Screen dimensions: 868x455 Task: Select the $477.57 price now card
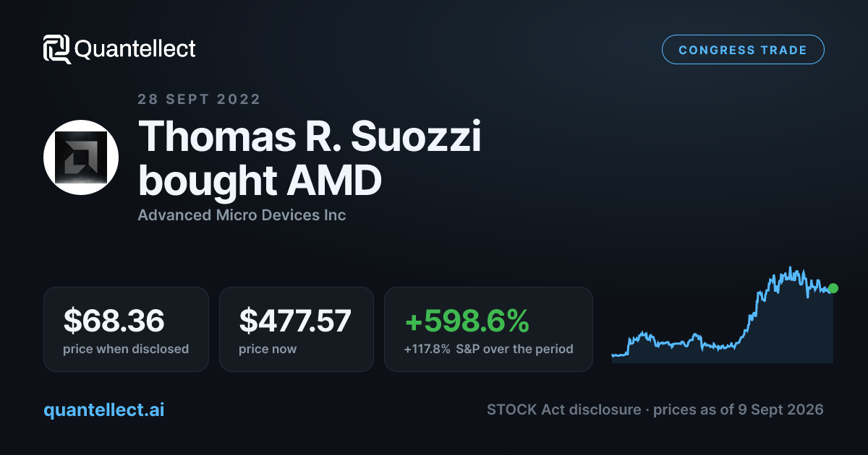point(297,329)
